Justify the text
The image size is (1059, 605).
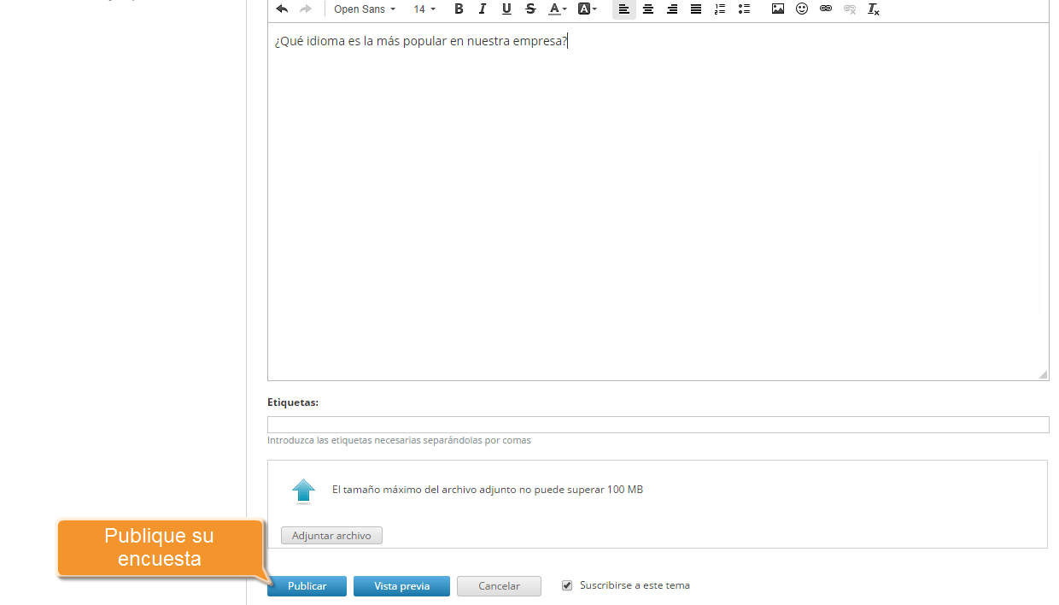tap(696, 9)
